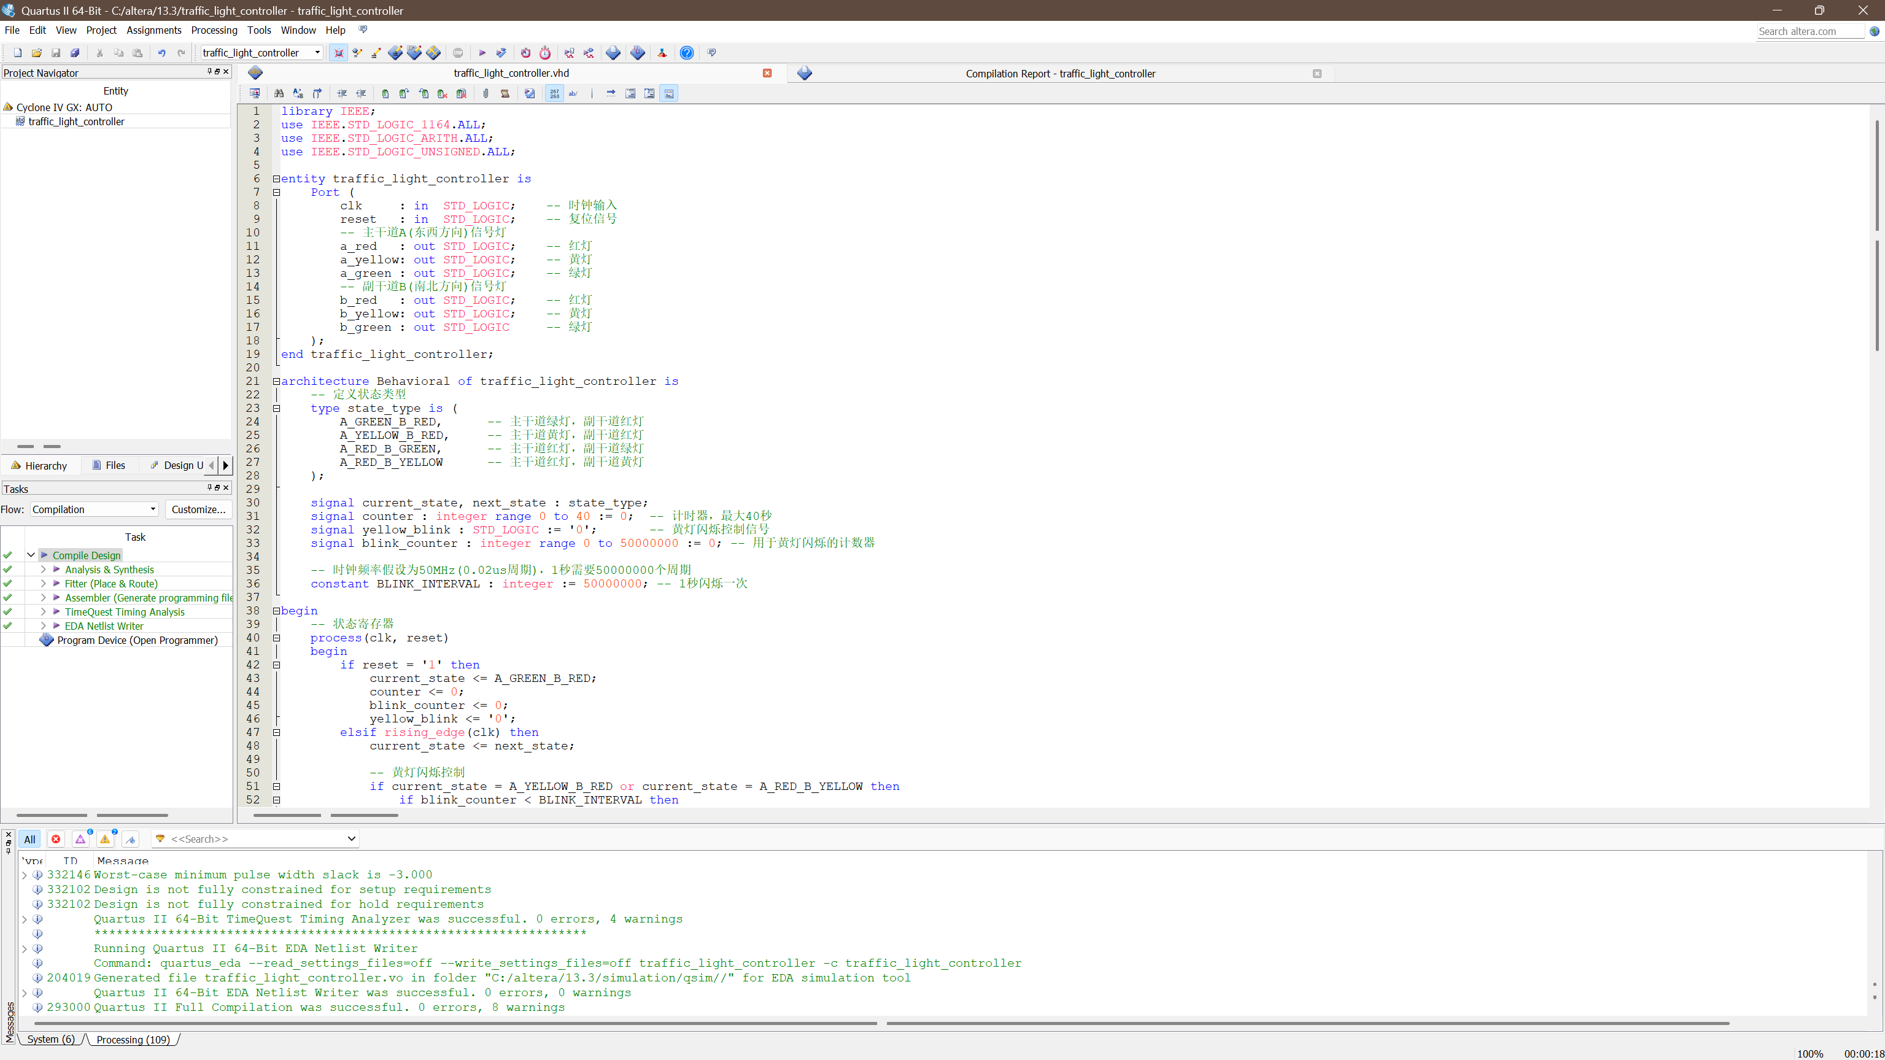Open the project entity dropdown in toolbar
The height and width of the screenshot is (1060, 1885).
coord(317,53)
